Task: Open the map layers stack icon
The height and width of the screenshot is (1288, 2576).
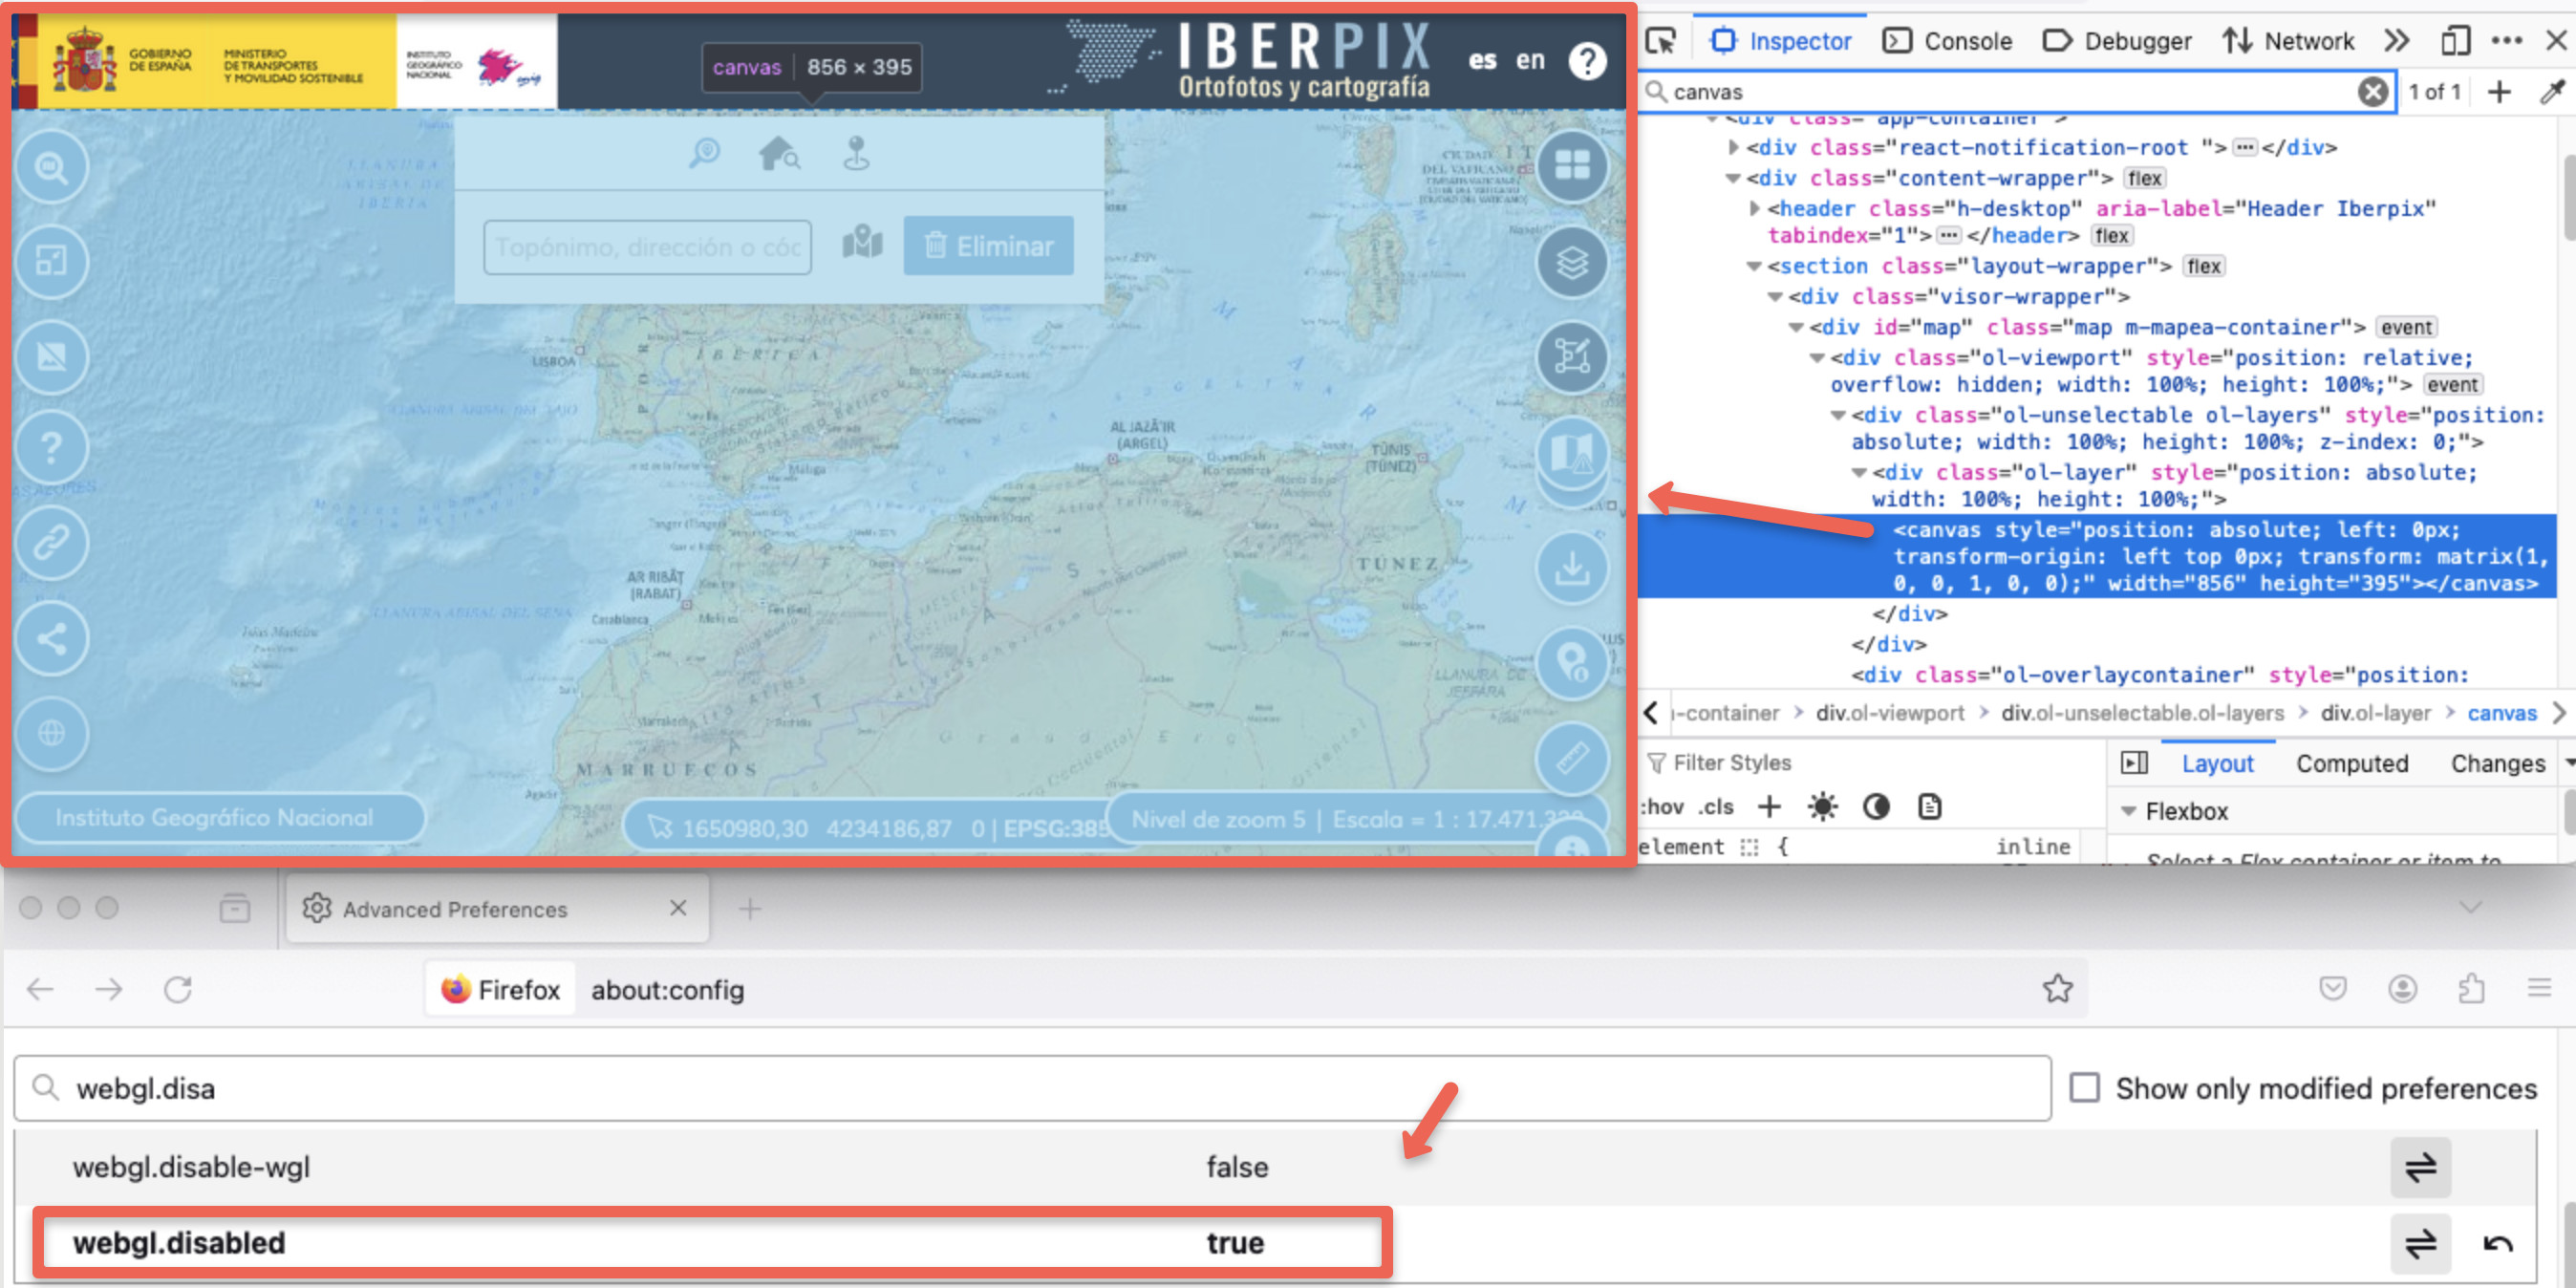Action: pos(1571,263)
